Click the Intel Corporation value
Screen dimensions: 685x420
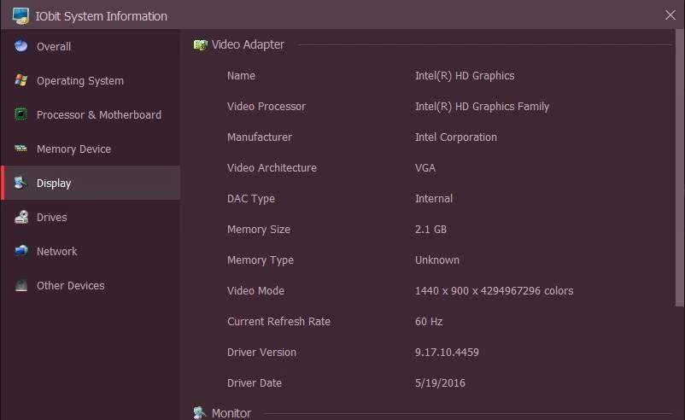point(455,137)
